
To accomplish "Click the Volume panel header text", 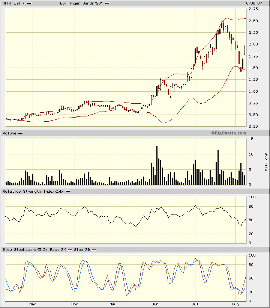I will tap(9, 133).
